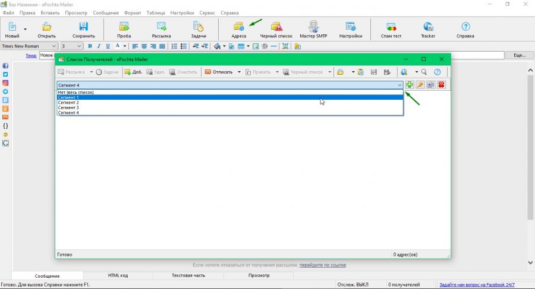Open the Правка menu
535x289 pixels.
(27, 12)
